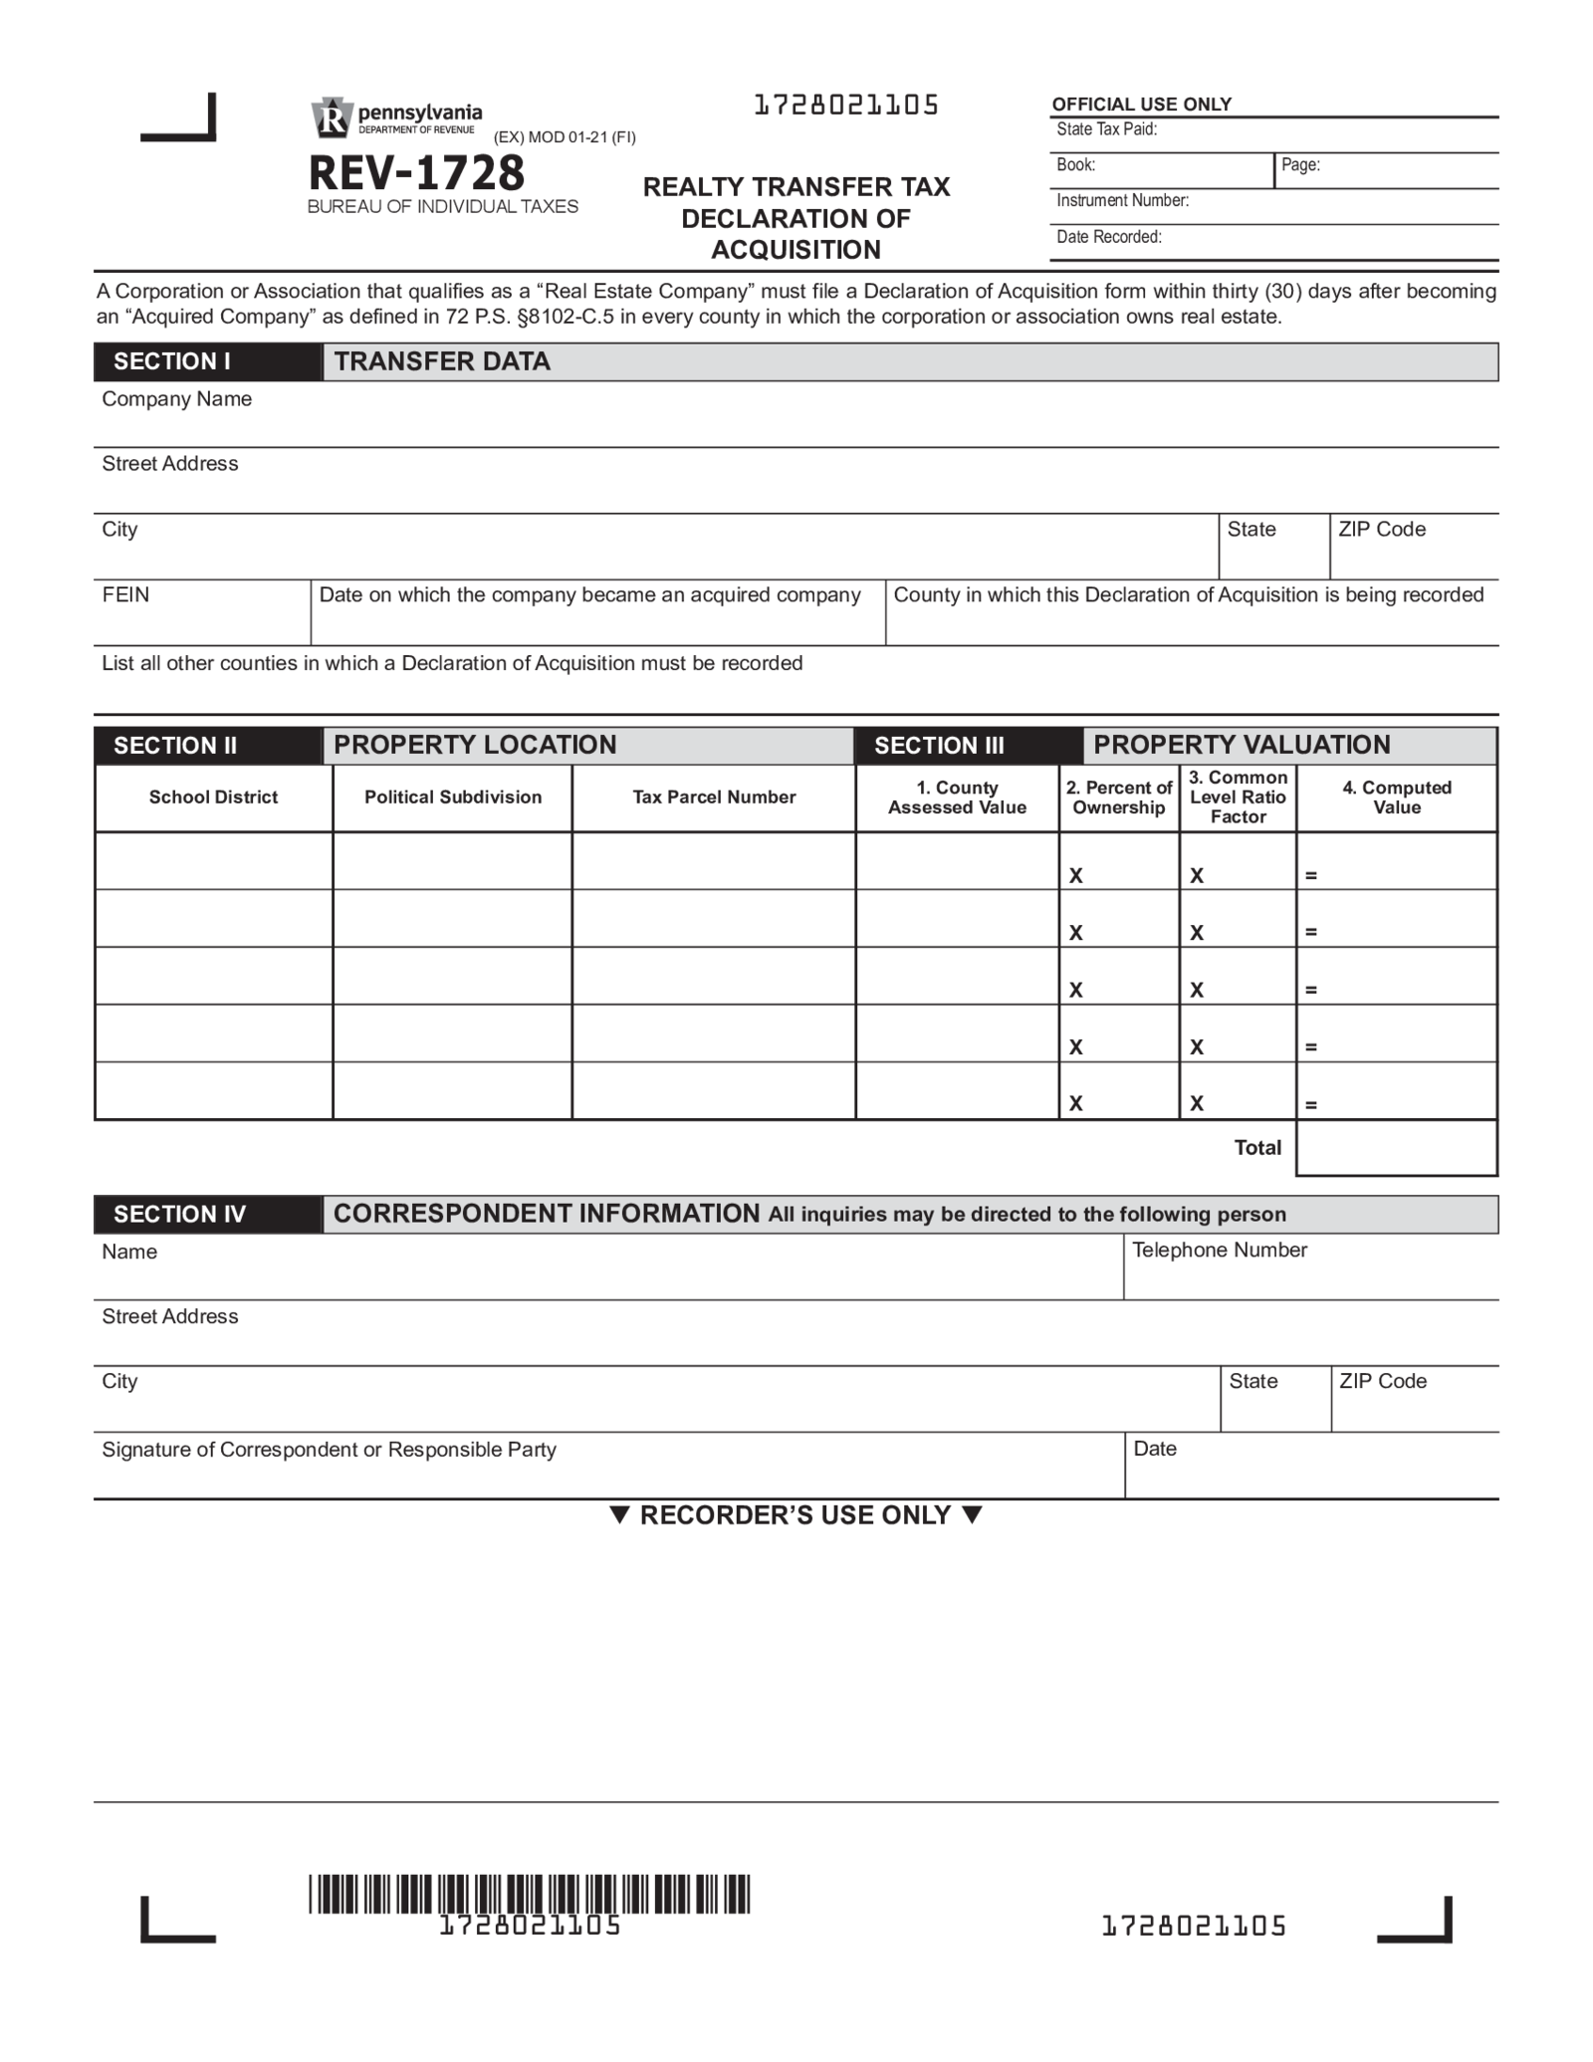Click the Instrument Number field
Screen dimensions: 1593x2062
click(1274, 206)
